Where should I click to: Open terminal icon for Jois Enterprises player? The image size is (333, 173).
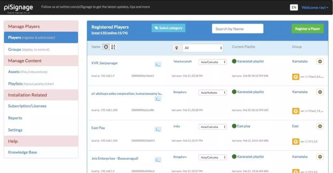(158, 160)
